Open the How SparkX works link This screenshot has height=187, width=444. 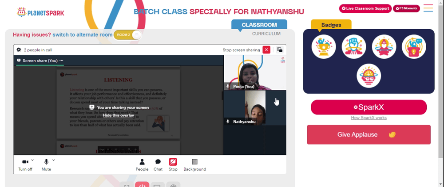click(x=369, y=118)
